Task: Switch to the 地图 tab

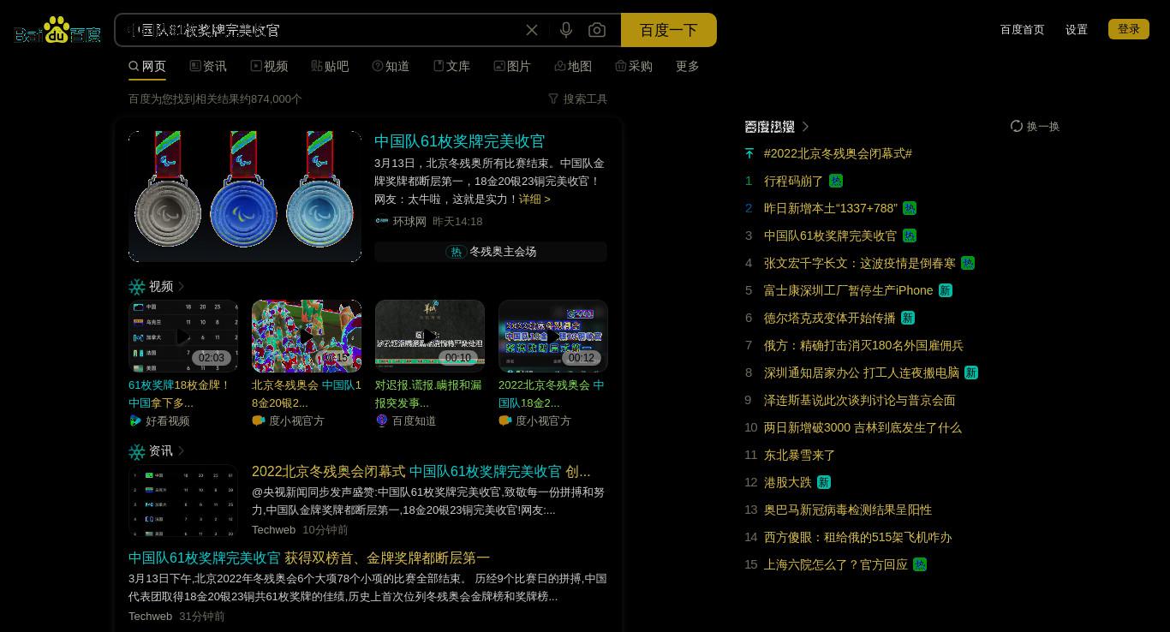Action: pyautogui.click(x=573, y=66)
